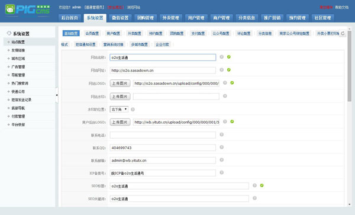355x215 pixels.
Task: Click the PigCMS logo
Action: pyautogui.click(x=27, y=10)
